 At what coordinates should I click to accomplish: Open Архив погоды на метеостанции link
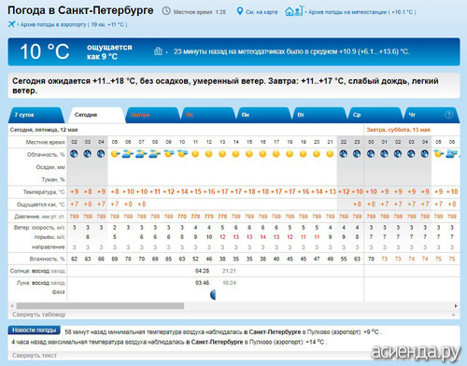click(x=362, y=12)
